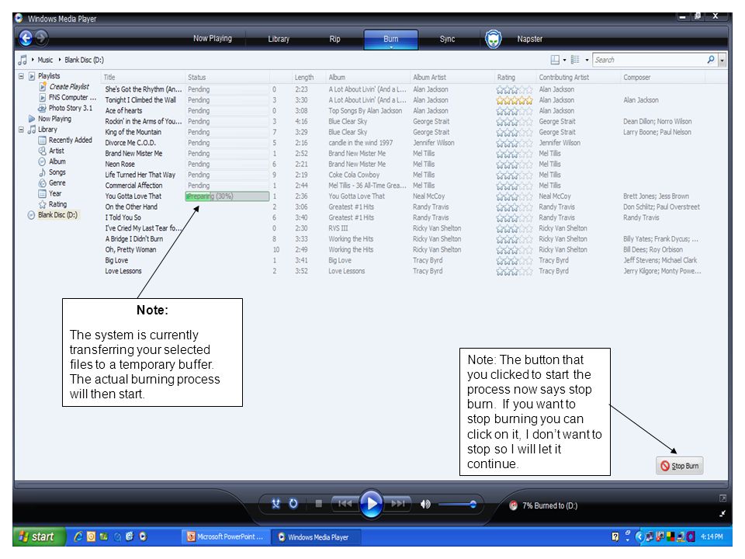
Task: Click the Preparing (30%) progress bar
Action: pos(227,196)
